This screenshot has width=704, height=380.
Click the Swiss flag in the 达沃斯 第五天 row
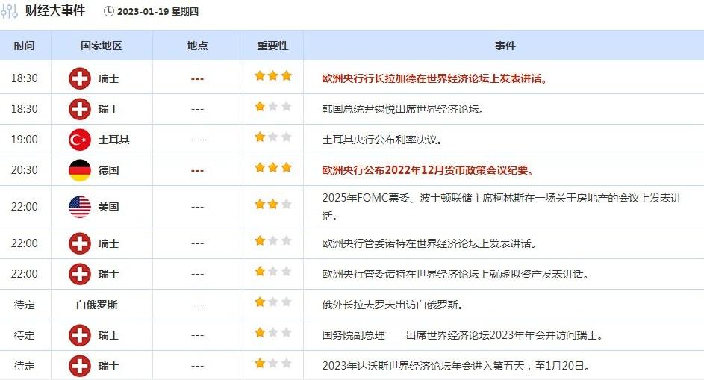pyautogui.click(x=80, y=366)
